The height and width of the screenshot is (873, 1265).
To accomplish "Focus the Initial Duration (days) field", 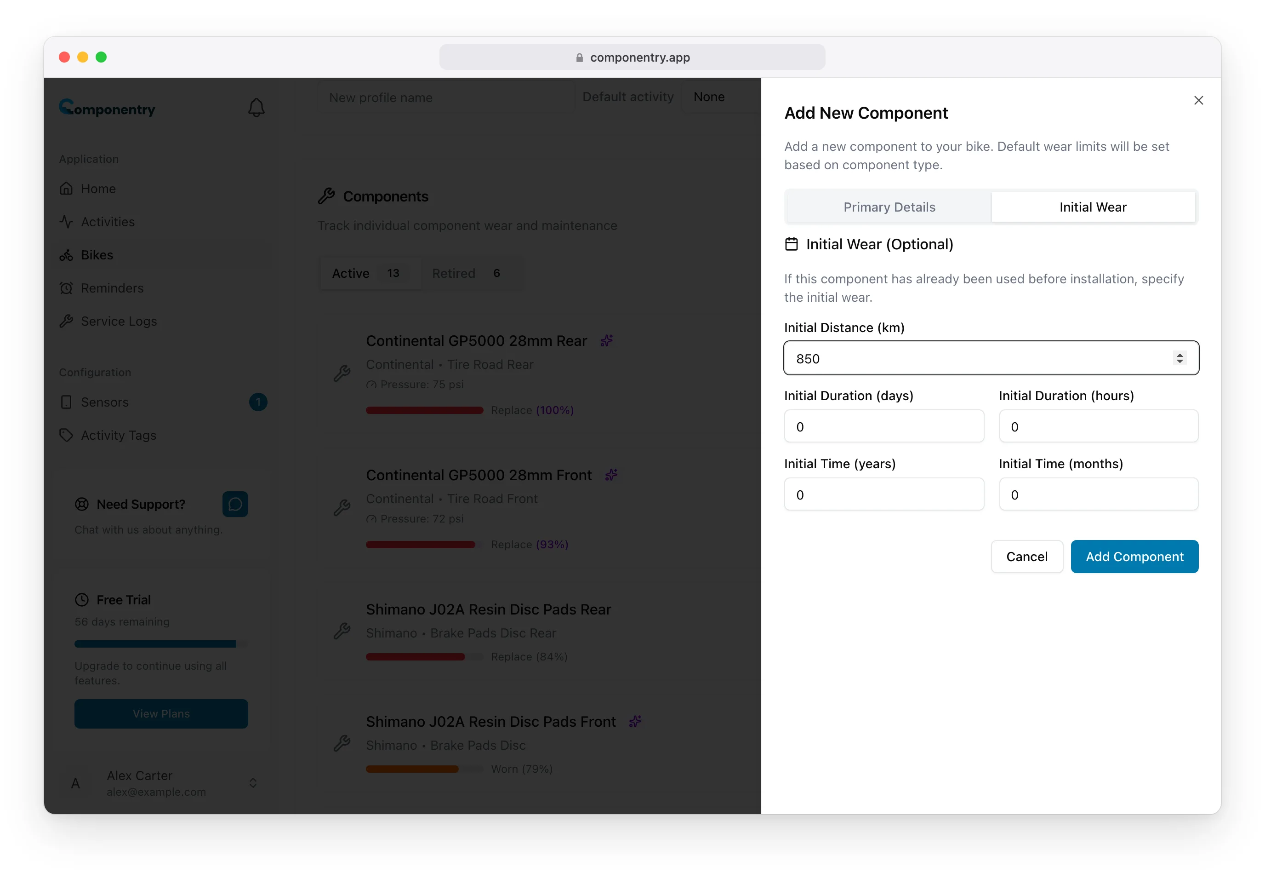I will point(883,426).
